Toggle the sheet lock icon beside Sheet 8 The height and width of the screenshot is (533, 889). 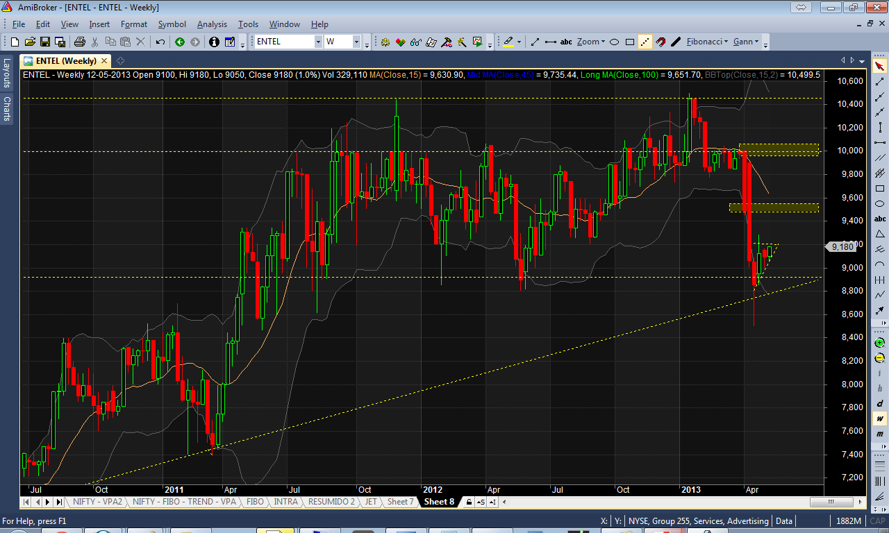click(470, 502)
